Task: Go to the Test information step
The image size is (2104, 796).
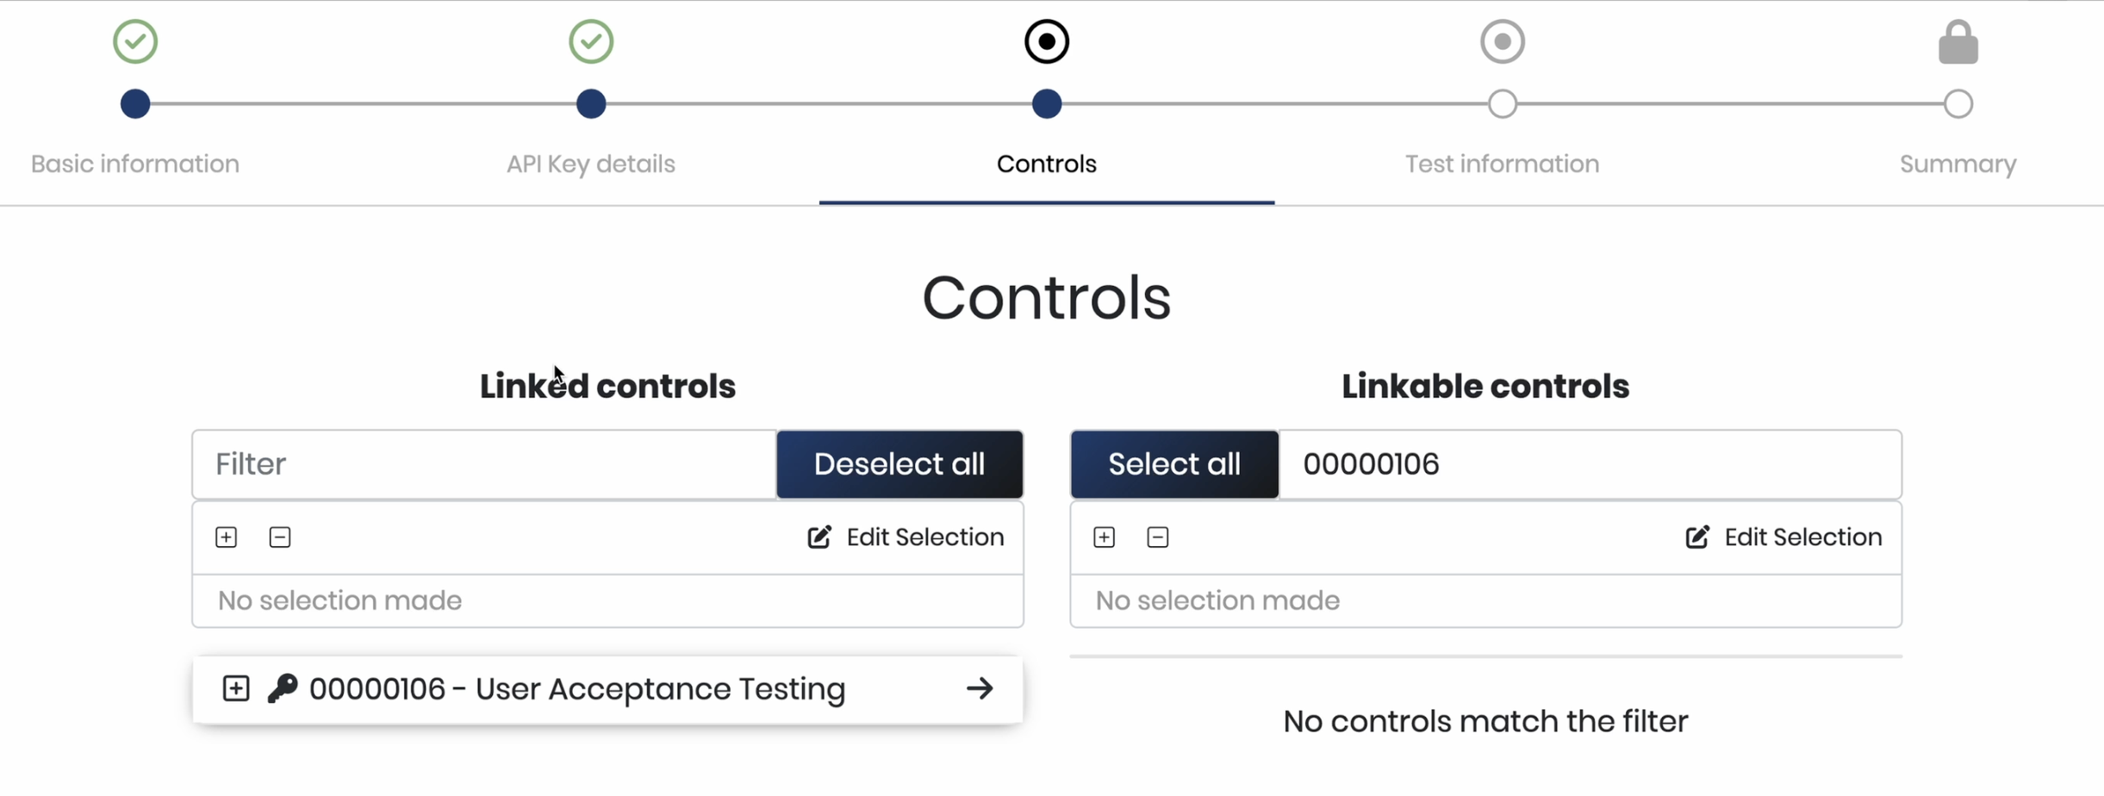Action: pyautogui.click(x=1502, y=164)
